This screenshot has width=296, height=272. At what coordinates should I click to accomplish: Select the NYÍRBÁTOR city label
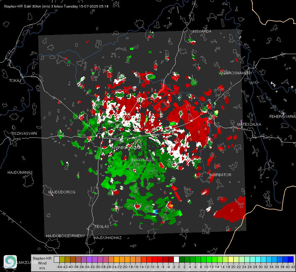[220, 175]
